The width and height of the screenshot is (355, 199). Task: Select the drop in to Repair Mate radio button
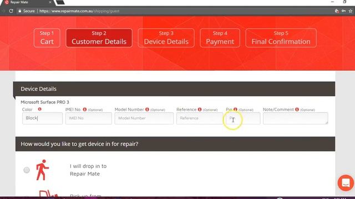27,170
